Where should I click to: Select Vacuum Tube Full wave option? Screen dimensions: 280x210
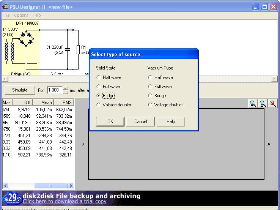click(x=151, y=87)
